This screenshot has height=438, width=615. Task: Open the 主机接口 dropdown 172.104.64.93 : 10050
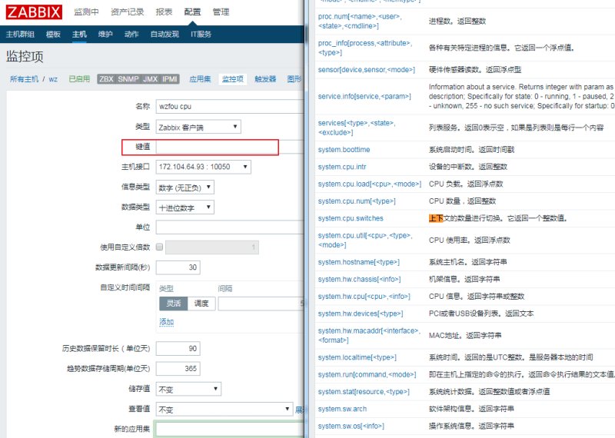(x=203, y=167)
